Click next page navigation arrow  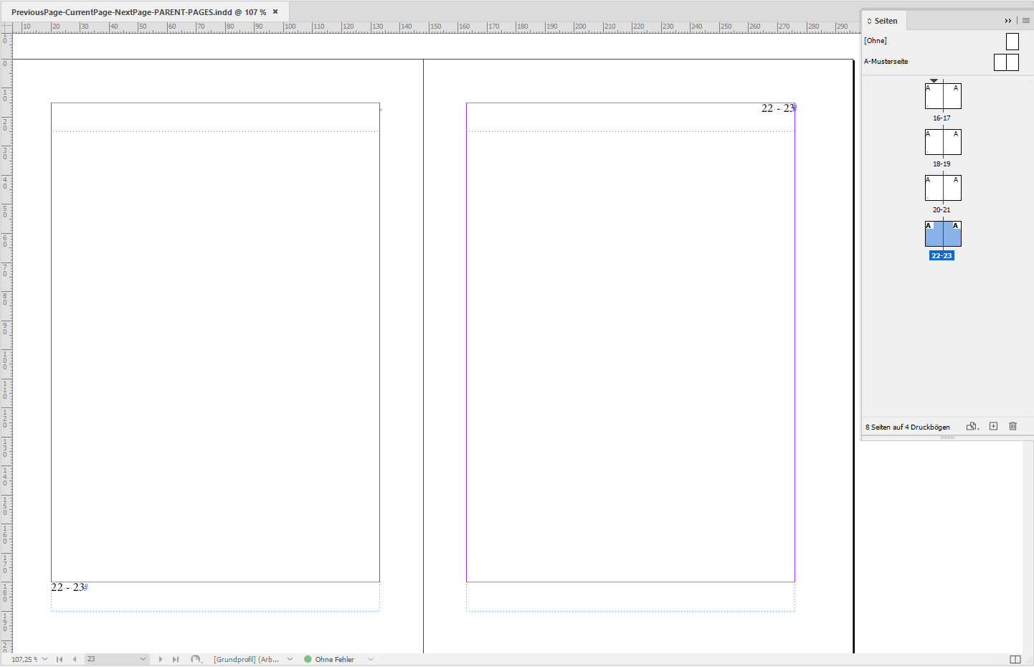click(160, 658)
